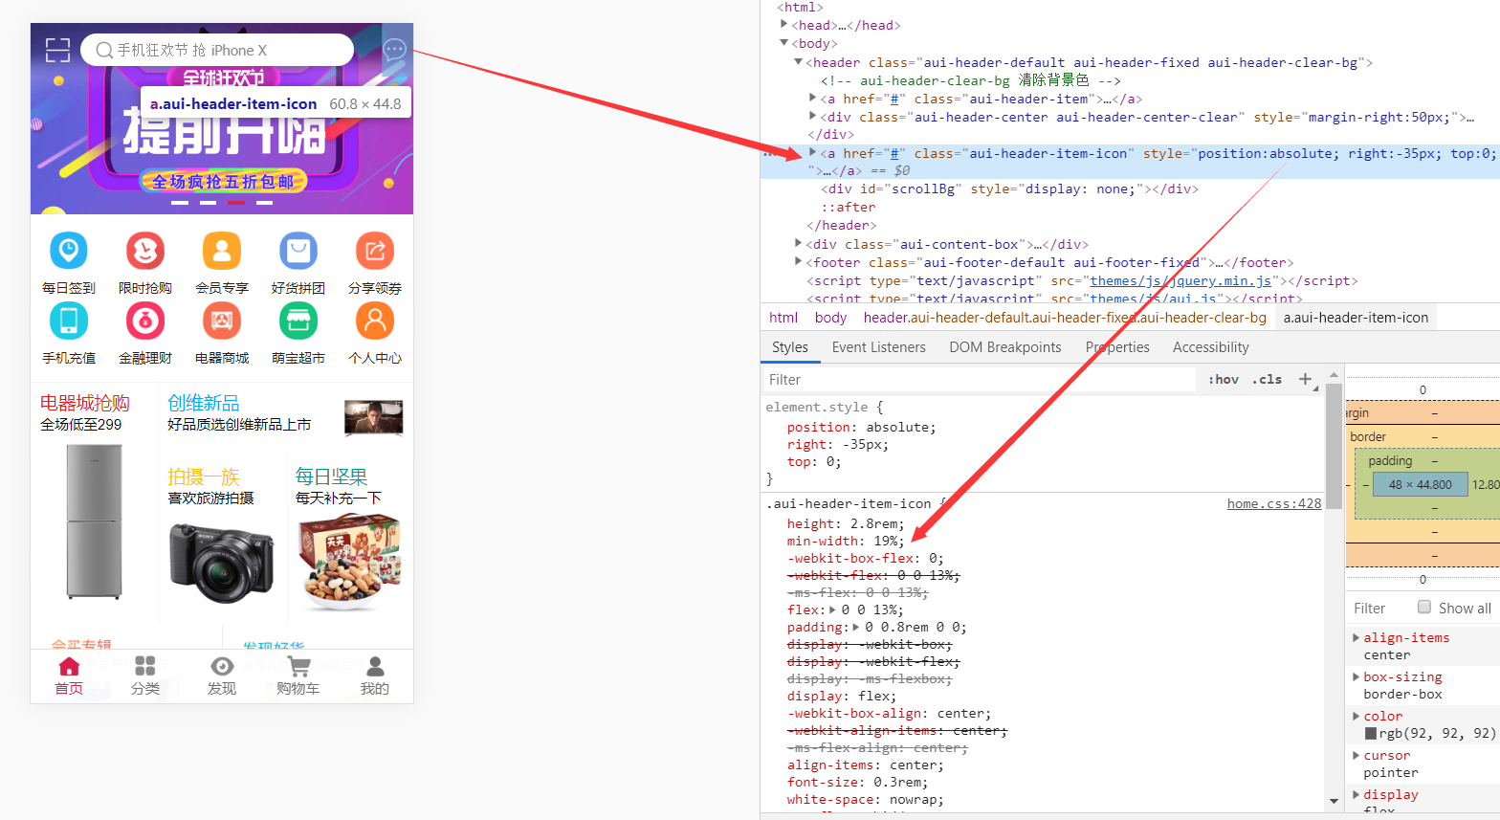Image resolution: width=1500 pixels, height=820 pixels.
Task: Open the 分类 categories footer icon
Action: point(145,676)
